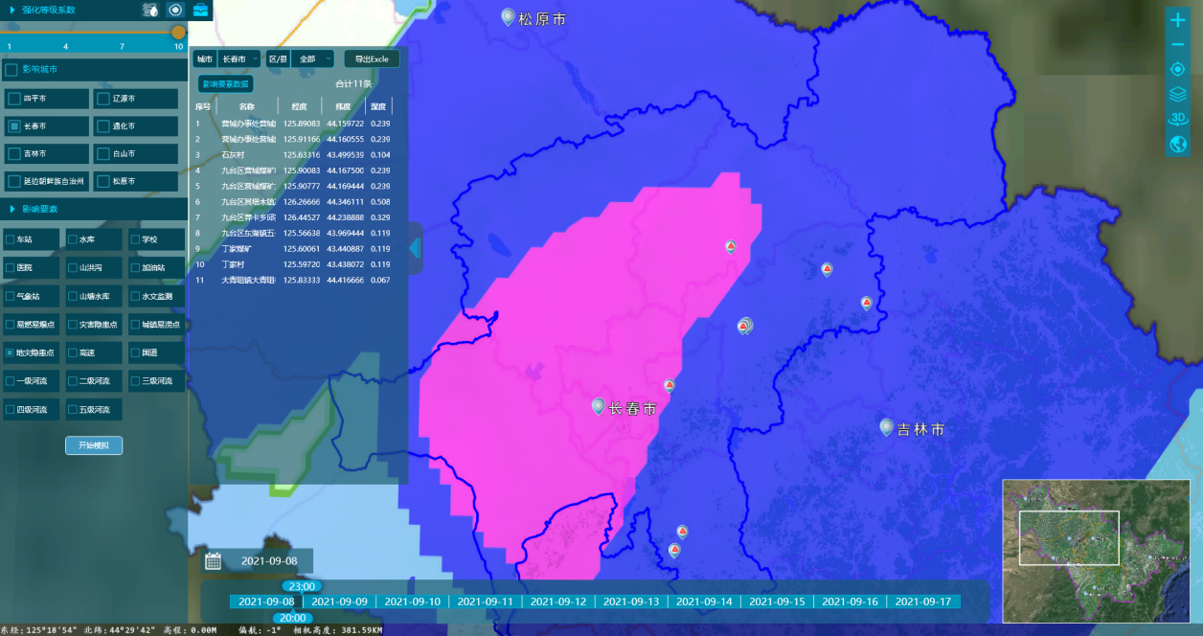This screenshot has width=1203, height=636.
Task: Click the 长春市 city pin
Action: tap(599, 407)
